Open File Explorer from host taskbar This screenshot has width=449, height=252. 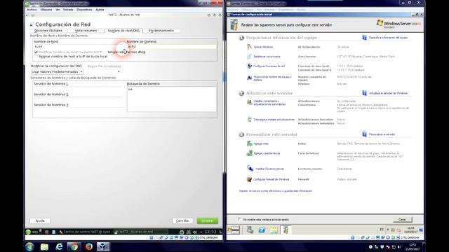pyautogui.click(x=44, y=246)
